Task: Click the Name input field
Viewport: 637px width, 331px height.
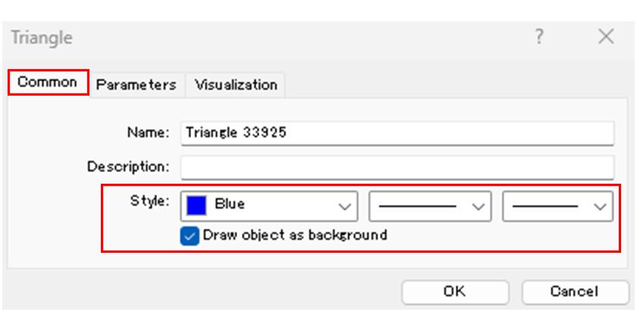Action: click(397, 132)
